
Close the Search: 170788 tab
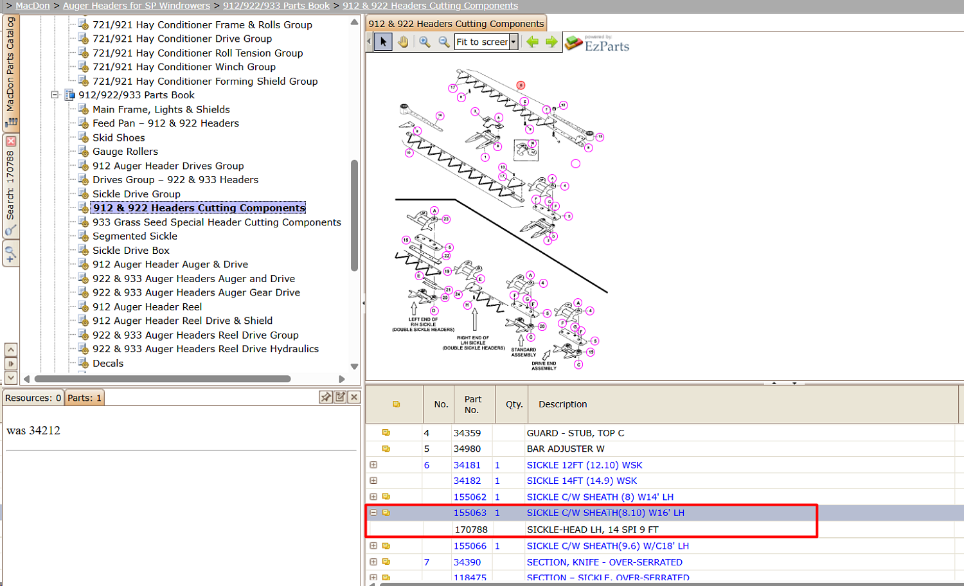[11, 141]
